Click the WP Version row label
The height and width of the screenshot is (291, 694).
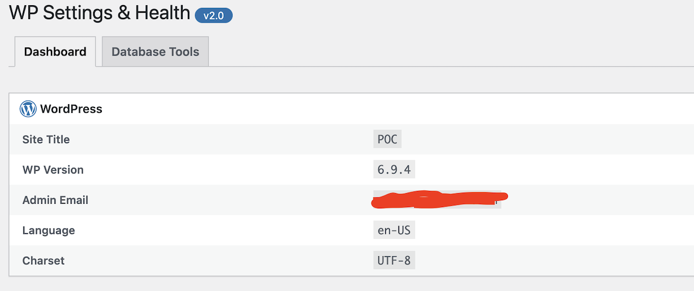tap(53, 170)
